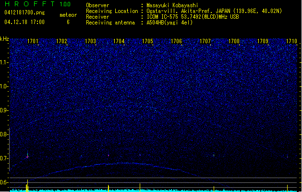This screenshot has height=192, width=302.
Task: Click the 1710 time axis marker
Action: click(291, 41)
